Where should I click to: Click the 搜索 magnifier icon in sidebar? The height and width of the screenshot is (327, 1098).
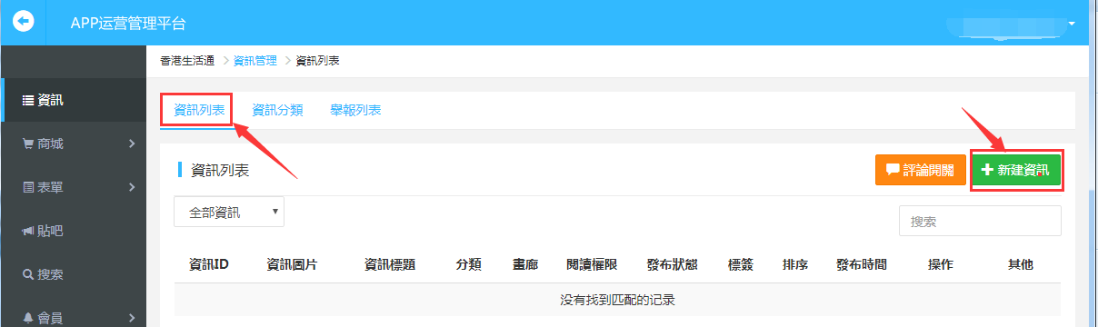[x=27, y=274]
